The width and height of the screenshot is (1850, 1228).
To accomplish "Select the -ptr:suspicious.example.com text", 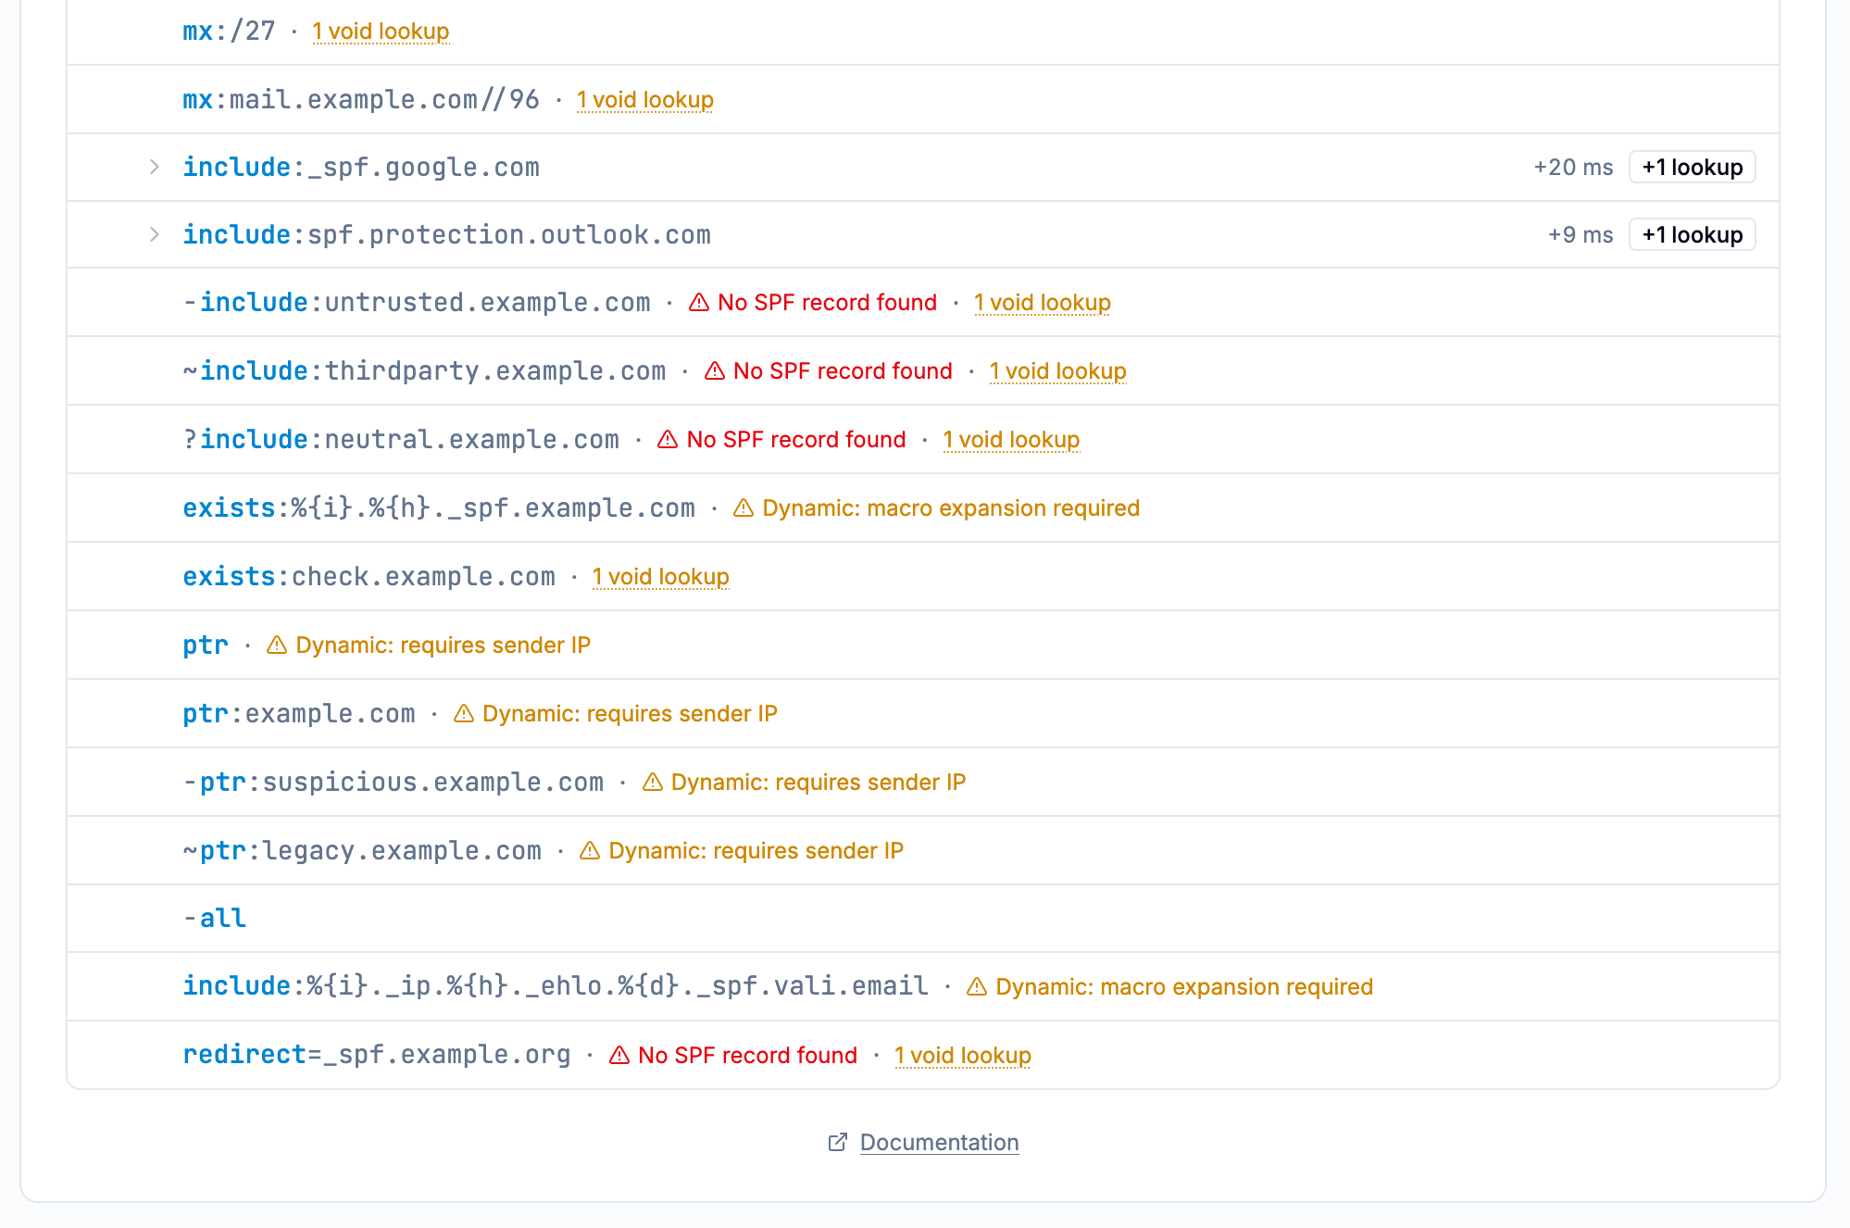I will click(394, 782).
